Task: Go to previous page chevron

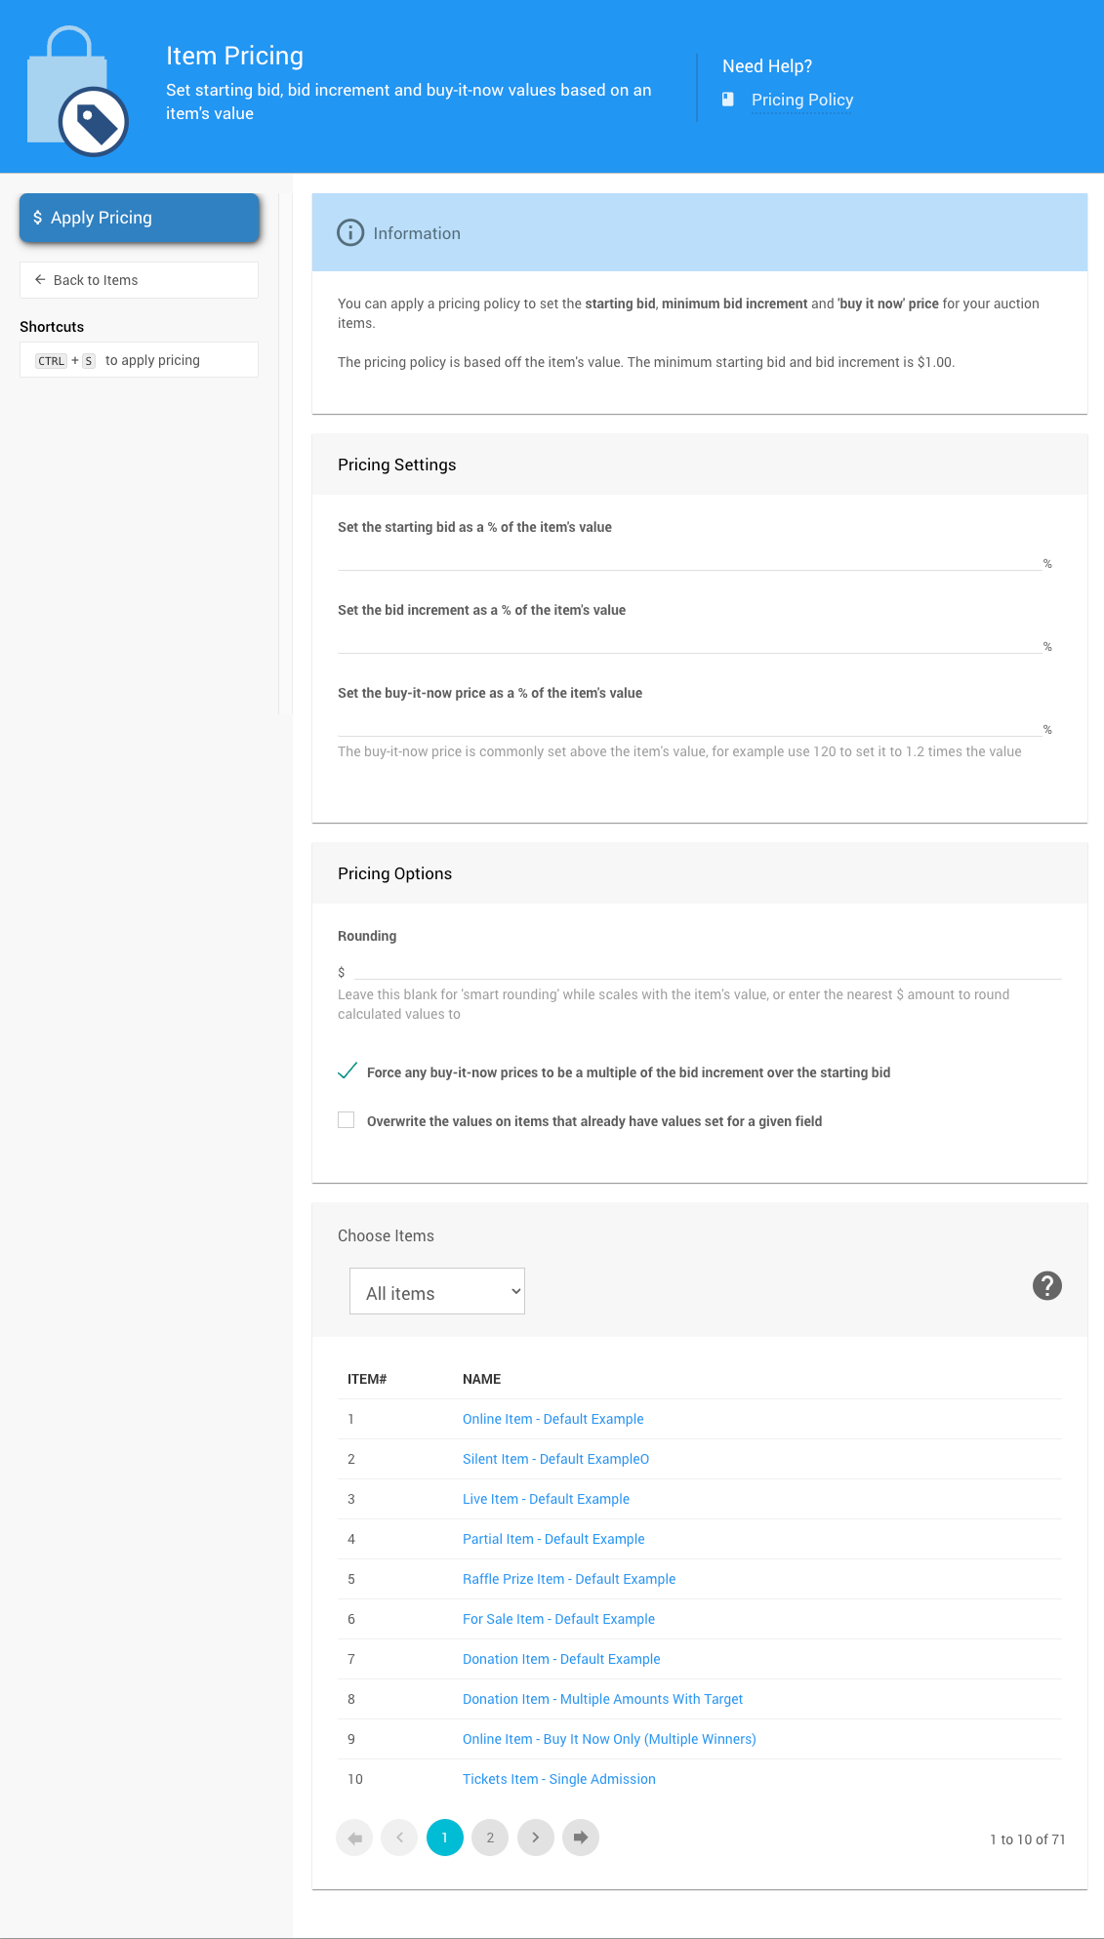Action: click(x=399, y=1838)
